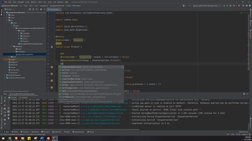Image resolution: width=252 pixels, height=141 pixels.
Task: Open the Spring tool window
Action: coord(91,132)
